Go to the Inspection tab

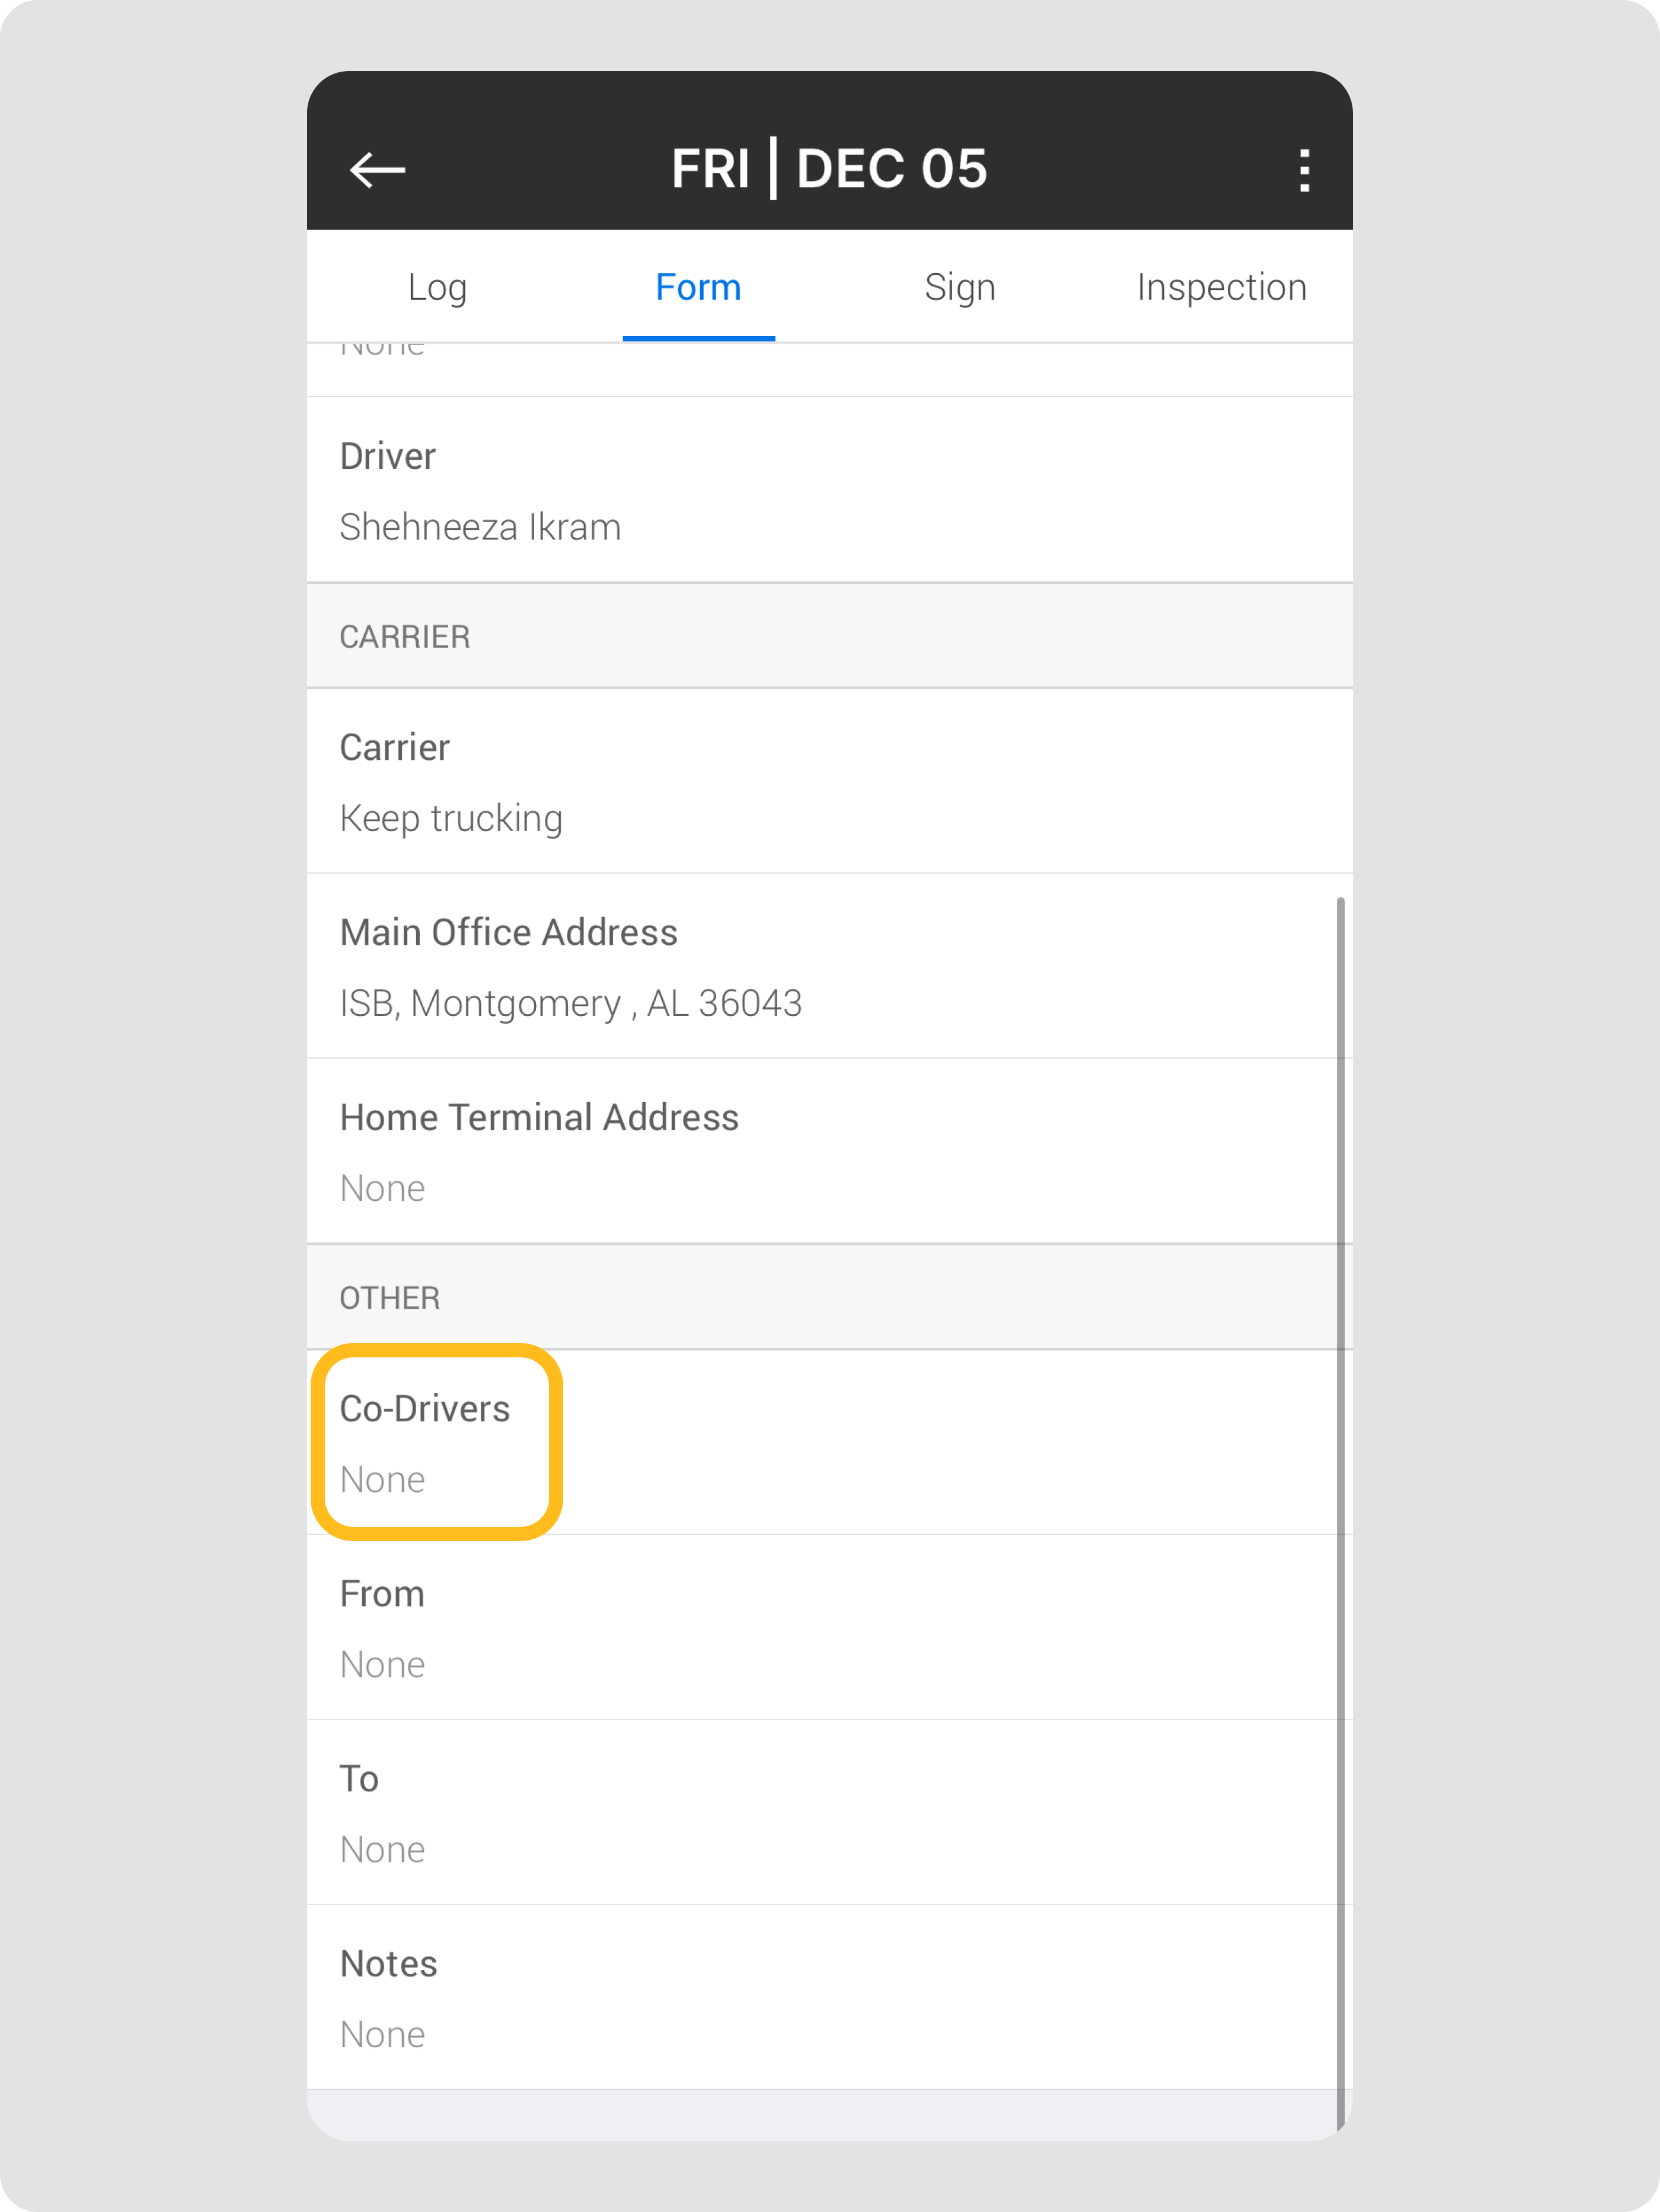(1221, 287)
